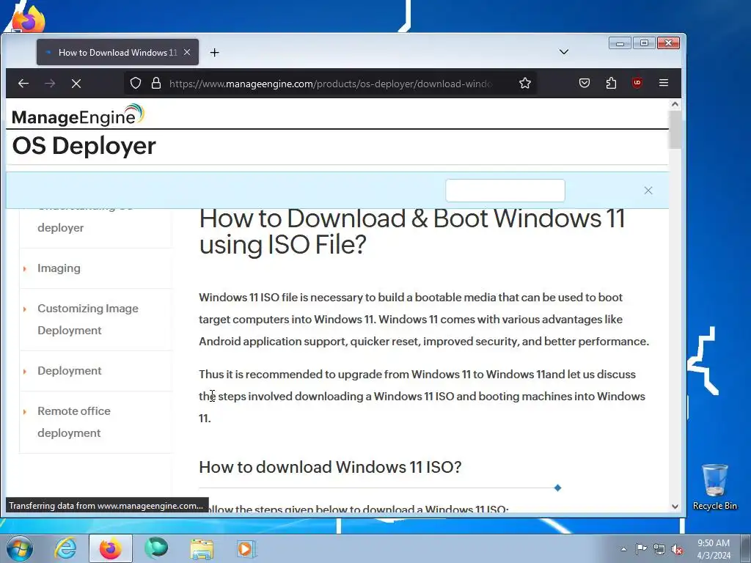Open Windows Explorer folder on taskbar
The height and width of the screenshot is (563, 751).
point(202,549)
